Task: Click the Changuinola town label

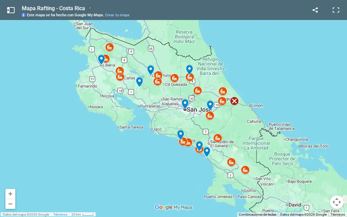Action: [297, 139]
